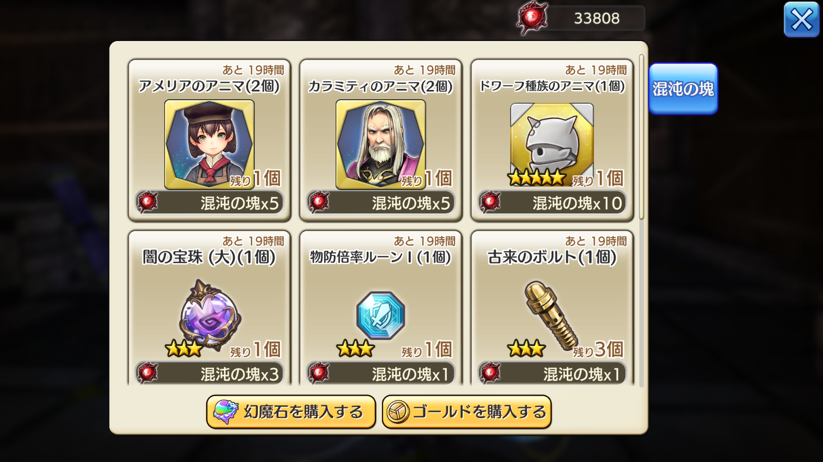Viewport: 823px width, 462px height.
Task: Select the ancient bolt item icon
Action: pyautogui.click(x=551, y=315)
